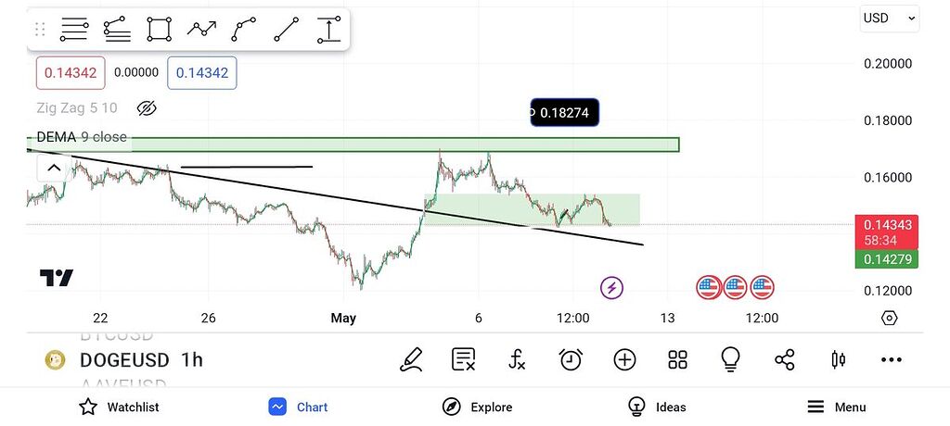Tap the share chart icon

point(784,359)
